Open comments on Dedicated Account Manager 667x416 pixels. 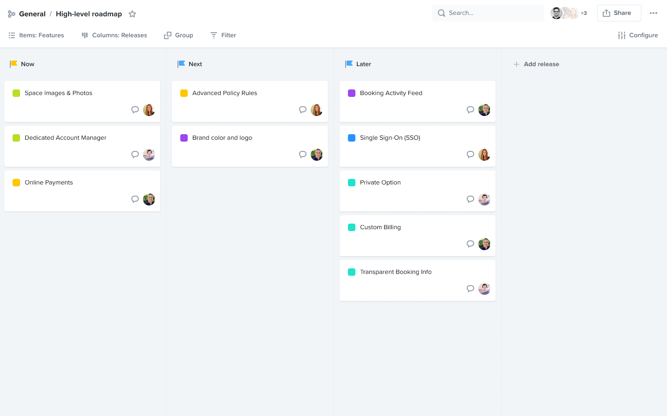click(135, 155)
